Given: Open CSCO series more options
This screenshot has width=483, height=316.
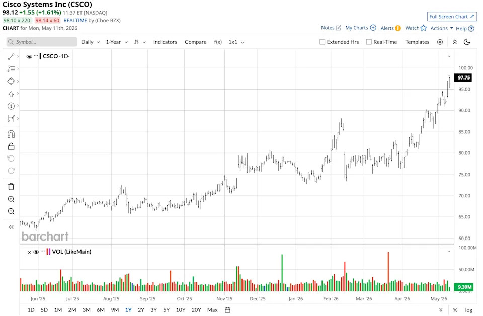Looking at the screenshot, I should (x=36, y=56).
